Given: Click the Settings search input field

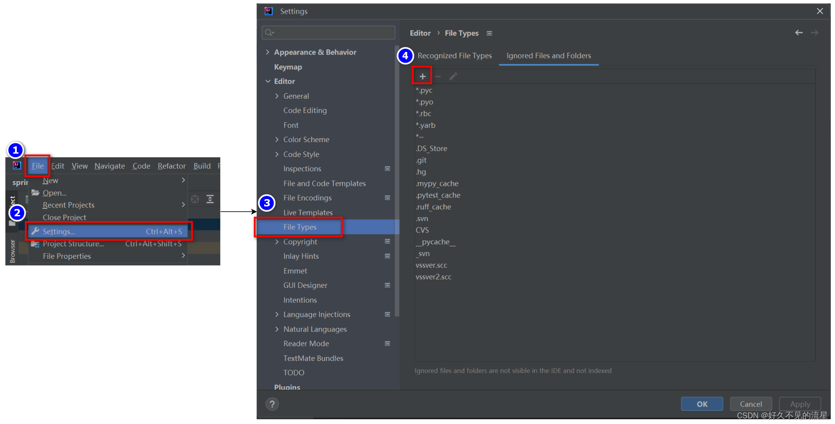Looking at the screenshot, I should click(329, 33).
